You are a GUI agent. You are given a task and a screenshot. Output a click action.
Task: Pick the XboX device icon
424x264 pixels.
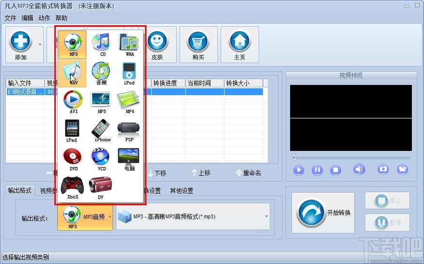[72, 188]
